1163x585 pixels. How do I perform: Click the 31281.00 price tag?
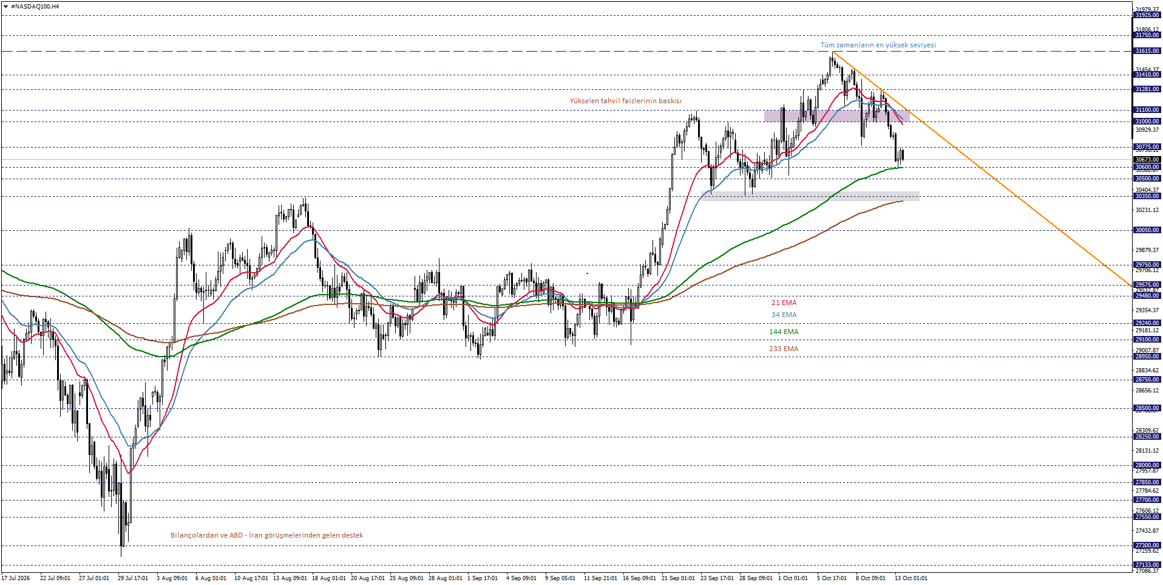click(1147, 89)
